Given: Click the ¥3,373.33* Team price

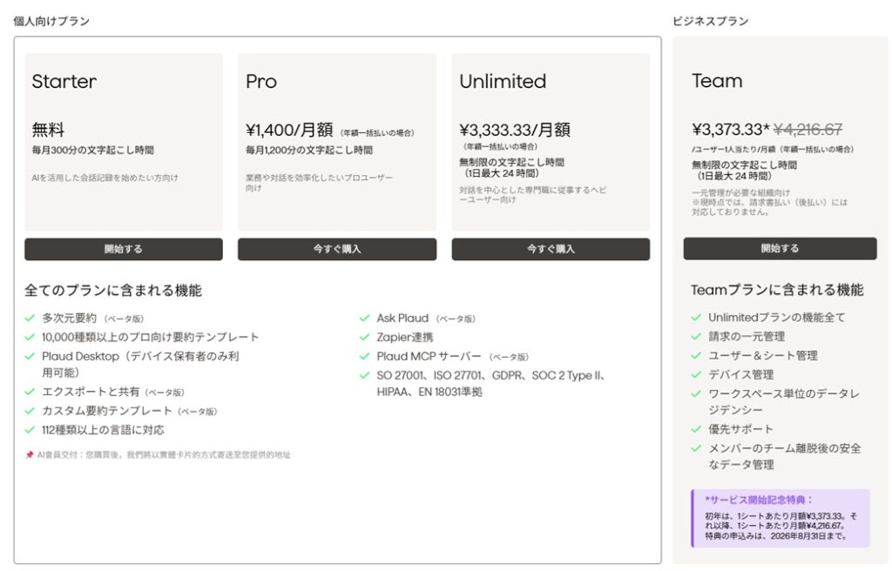Looking at the screenshot, I should [x=731, y=129].
